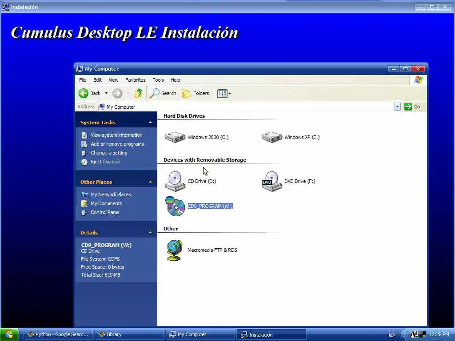Open the Help menu
The height and width of the screenshot is (341, 455).
[175, 80]
